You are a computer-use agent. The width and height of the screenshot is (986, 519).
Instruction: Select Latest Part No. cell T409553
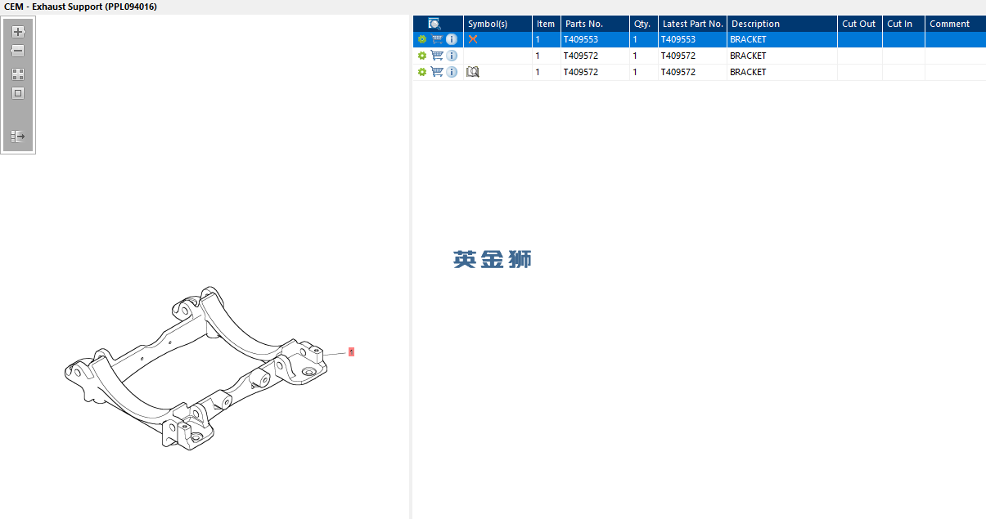tap(692, 39)
